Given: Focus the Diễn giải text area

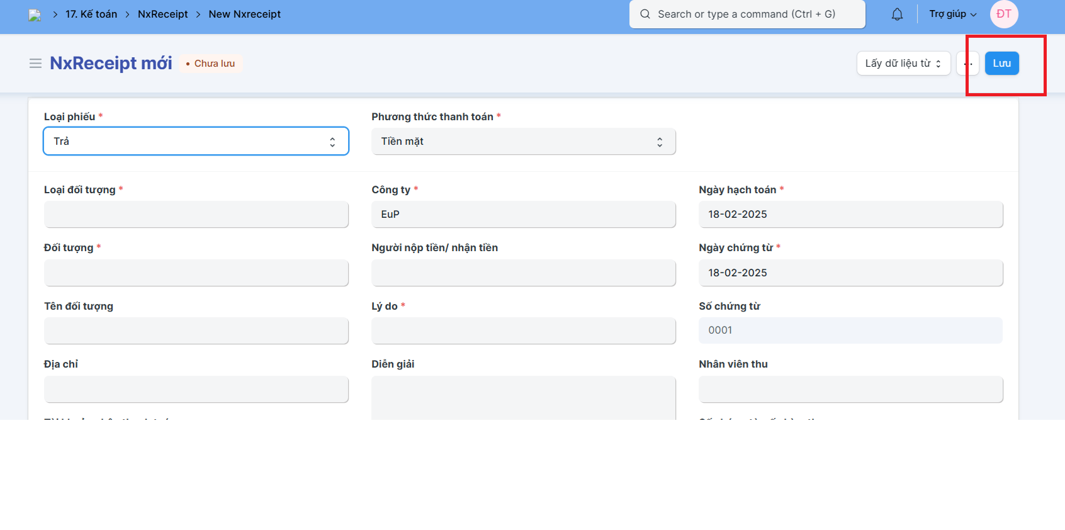Looking at the screenshot, I should tap(523, 398).
